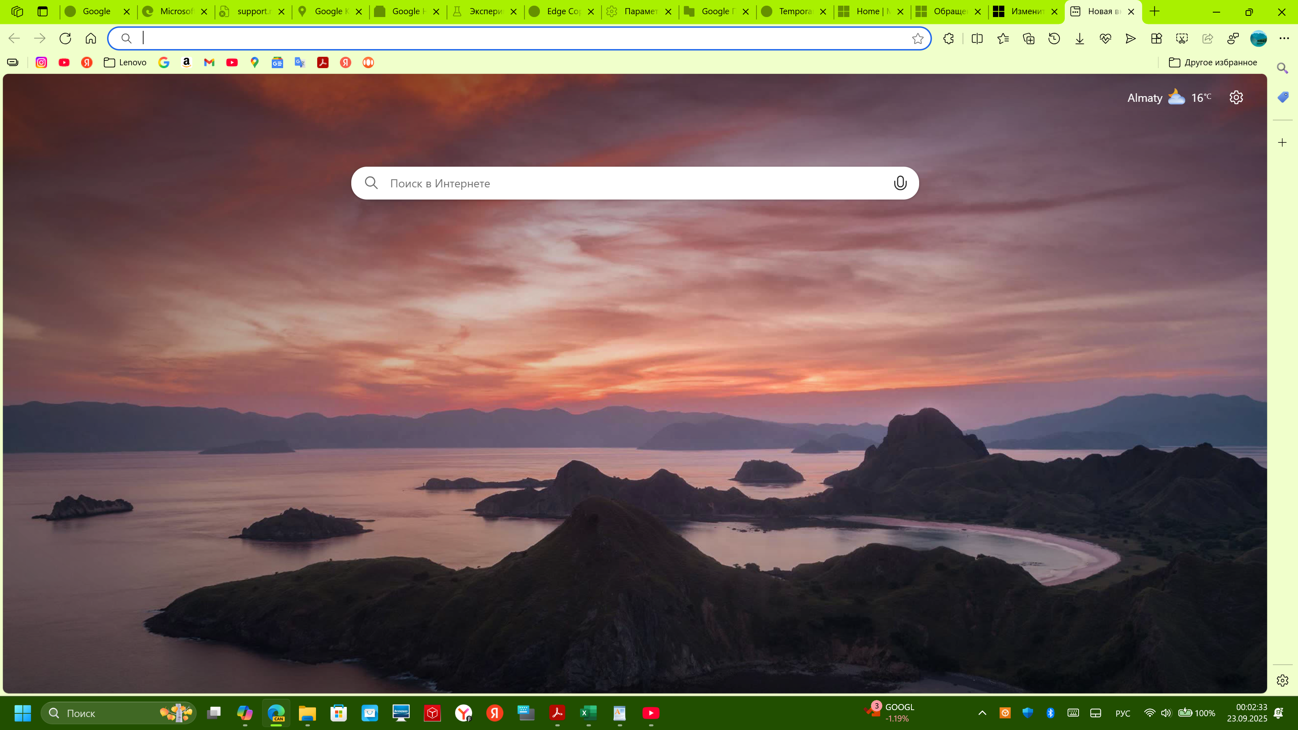Open page settings gear near weather
The width and height of the screenshot is (1298, 730).
pos(1236,97)
